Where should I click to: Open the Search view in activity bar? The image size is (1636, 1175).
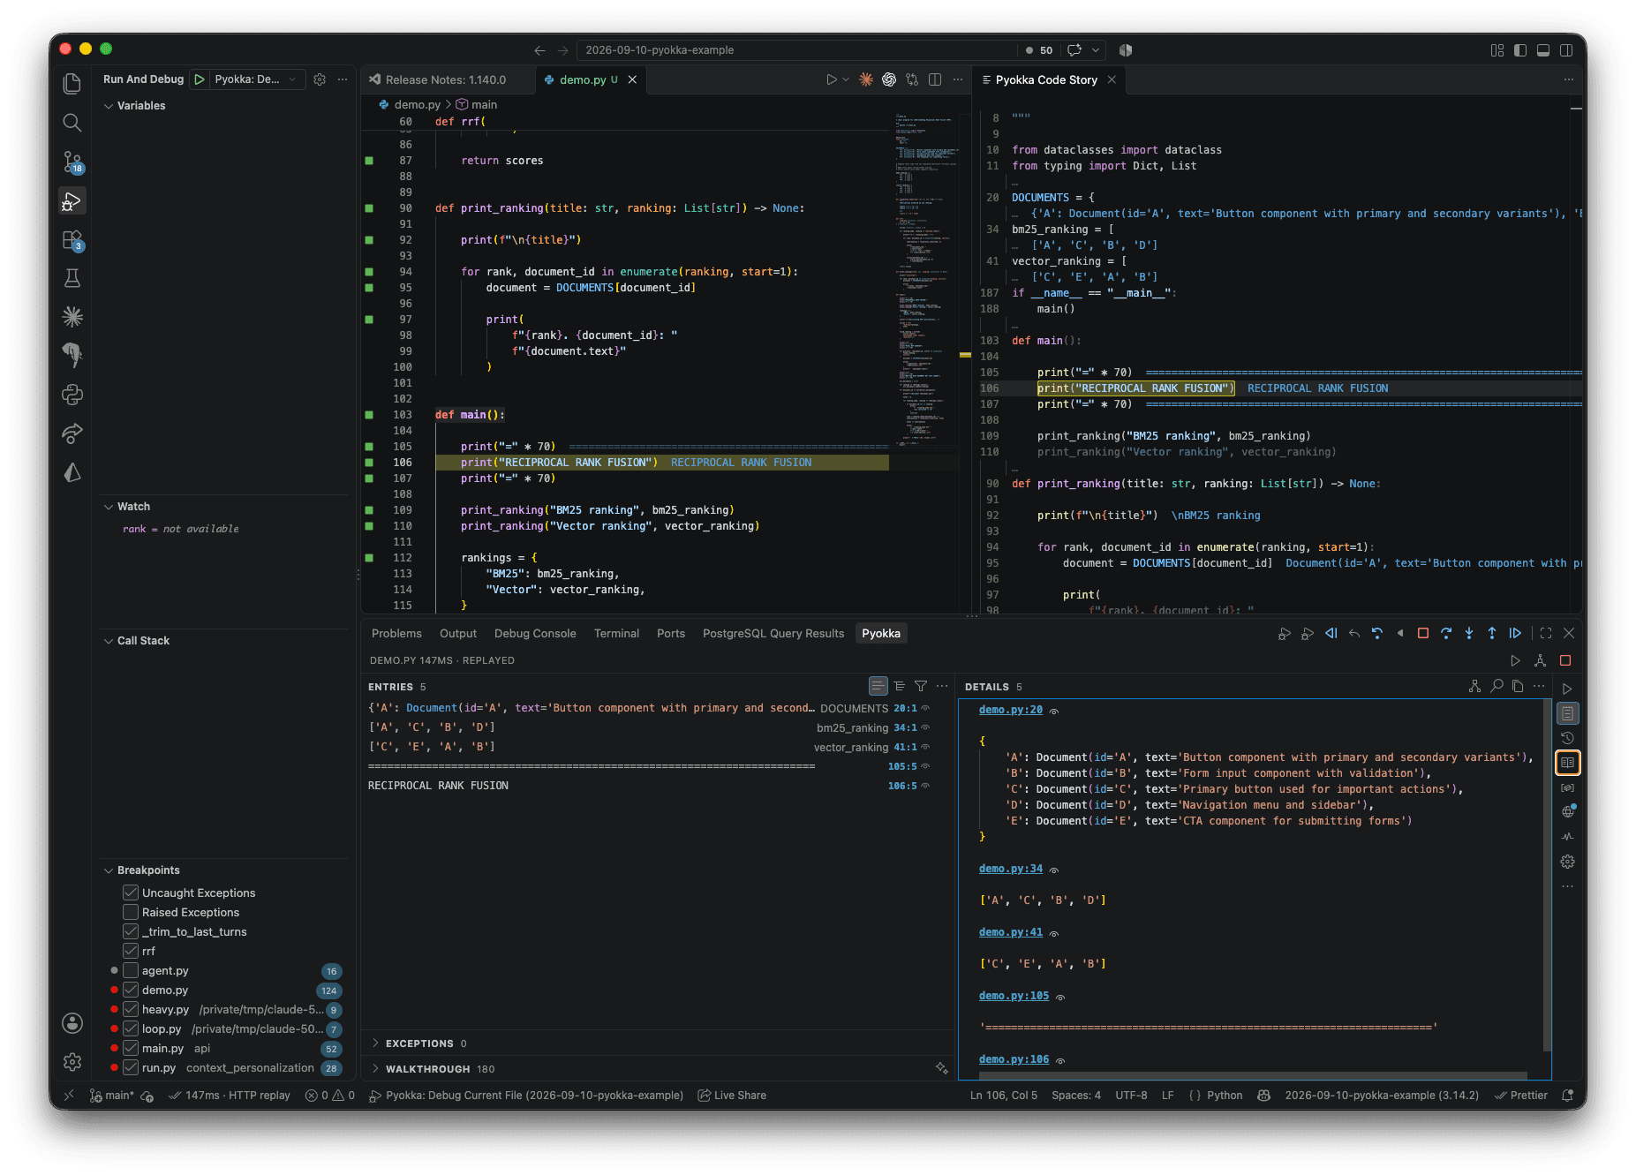pyautogui.click(x=72, y=123)
